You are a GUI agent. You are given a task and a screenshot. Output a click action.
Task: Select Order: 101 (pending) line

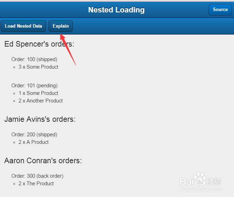point(34,86)
